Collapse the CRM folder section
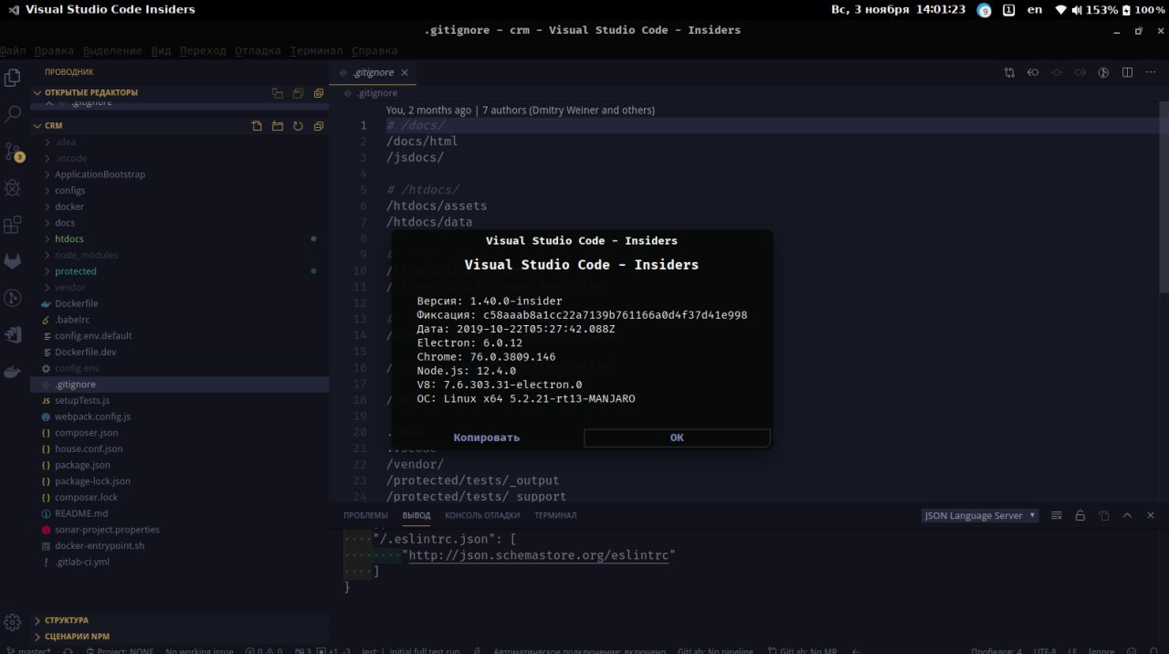Screen dimensions: 1169x654 click(179, 126)
